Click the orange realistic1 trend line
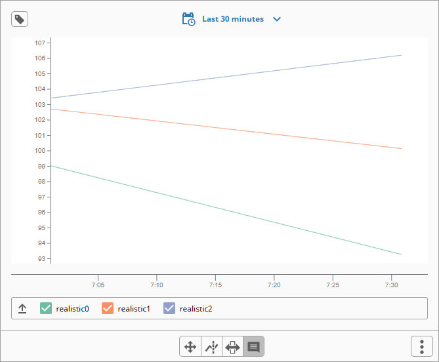The height and width of the screenshot is (362, 439). pyautogui.click(x=226, y=129)
